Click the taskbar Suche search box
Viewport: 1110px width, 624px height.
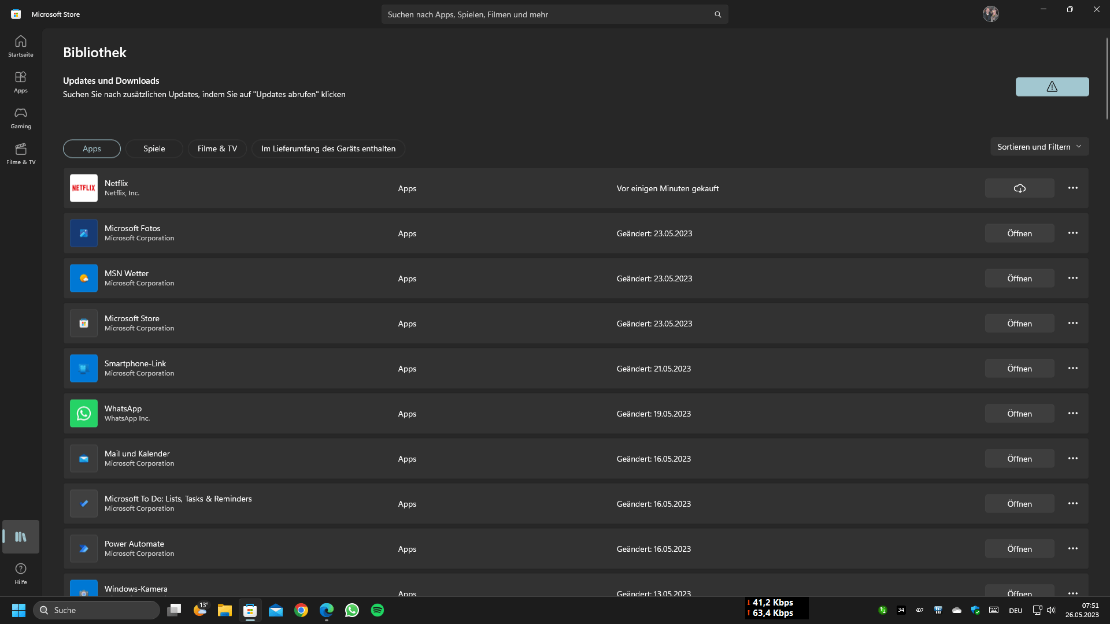pos(97,610)
